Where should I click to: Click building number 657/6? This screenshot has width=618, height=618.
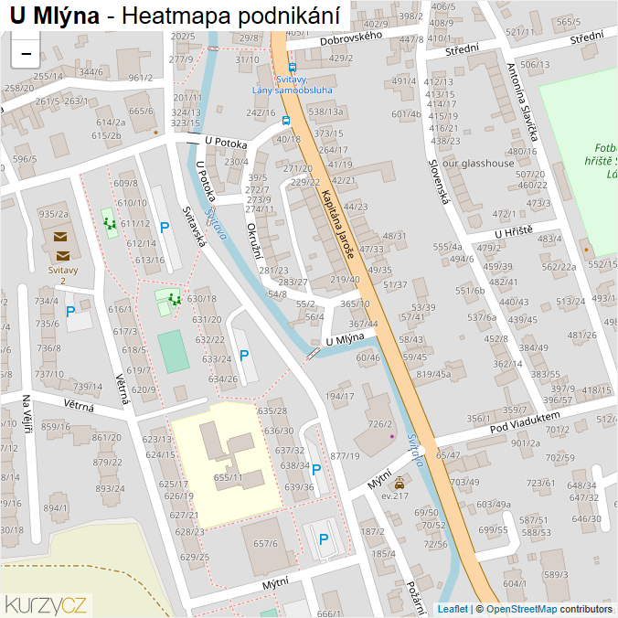pyautogui.click(x=265, y=544)
